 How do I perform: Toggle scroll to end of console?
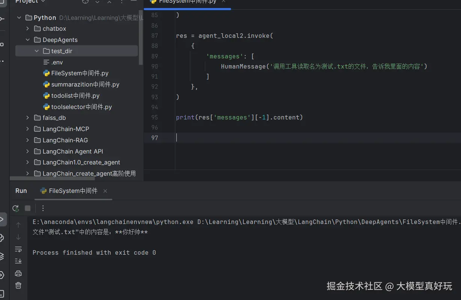[x=18, y=261]
